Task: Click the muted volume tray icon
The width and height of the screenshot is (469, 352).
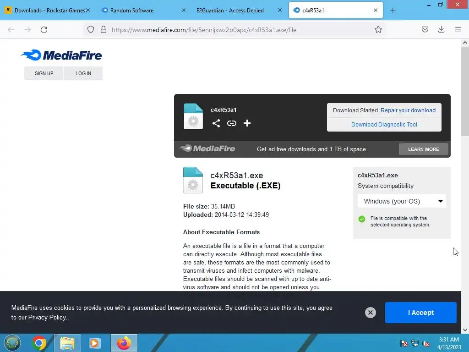Action: coord(426,343)
